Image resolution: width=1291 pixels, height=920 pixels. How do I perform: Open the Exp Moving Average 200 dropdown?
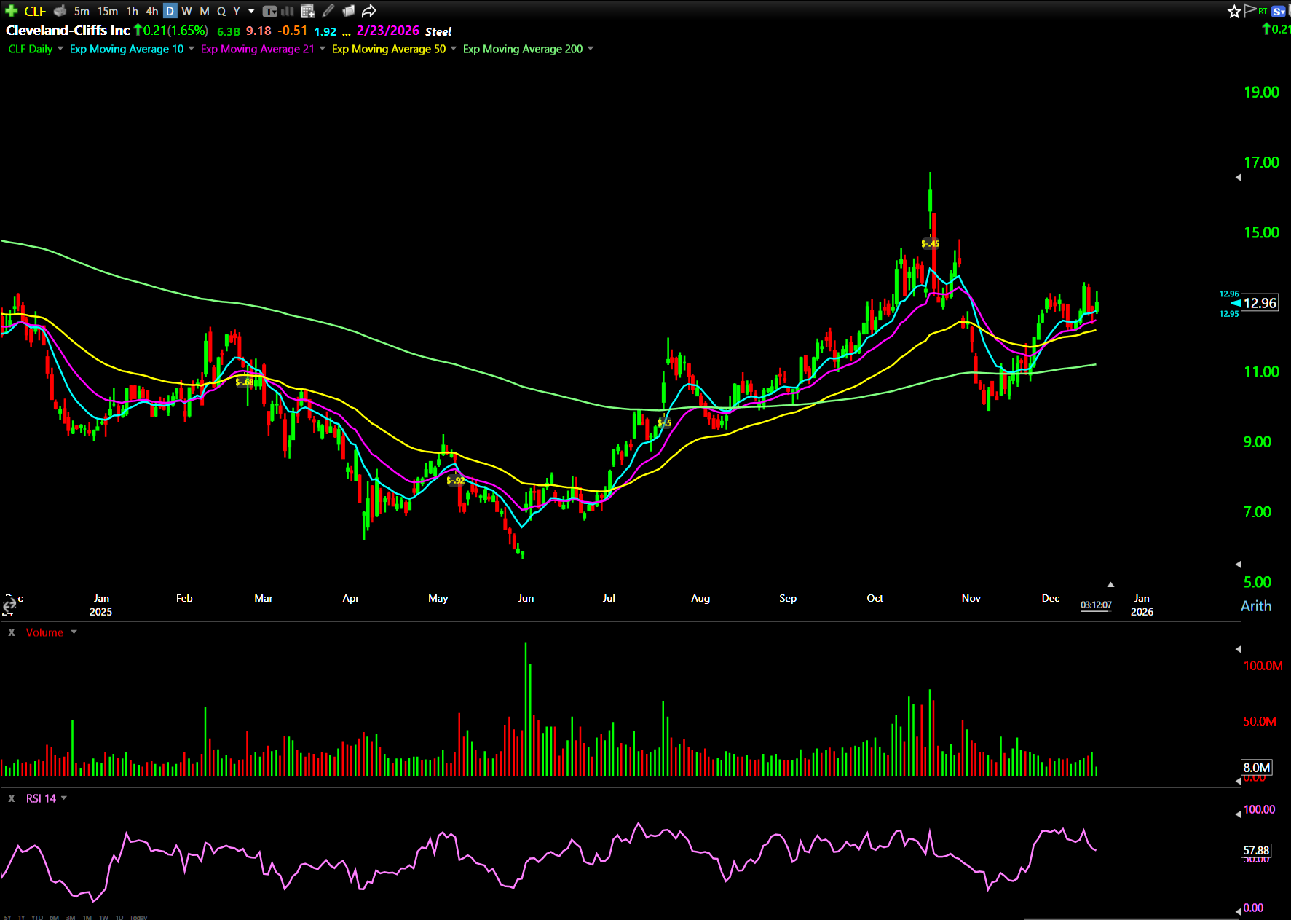click(591, 49)
